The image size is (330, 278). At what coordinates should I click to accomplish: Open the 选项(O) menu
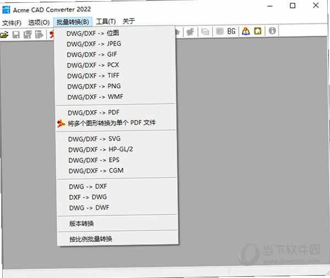click(39, 23)
